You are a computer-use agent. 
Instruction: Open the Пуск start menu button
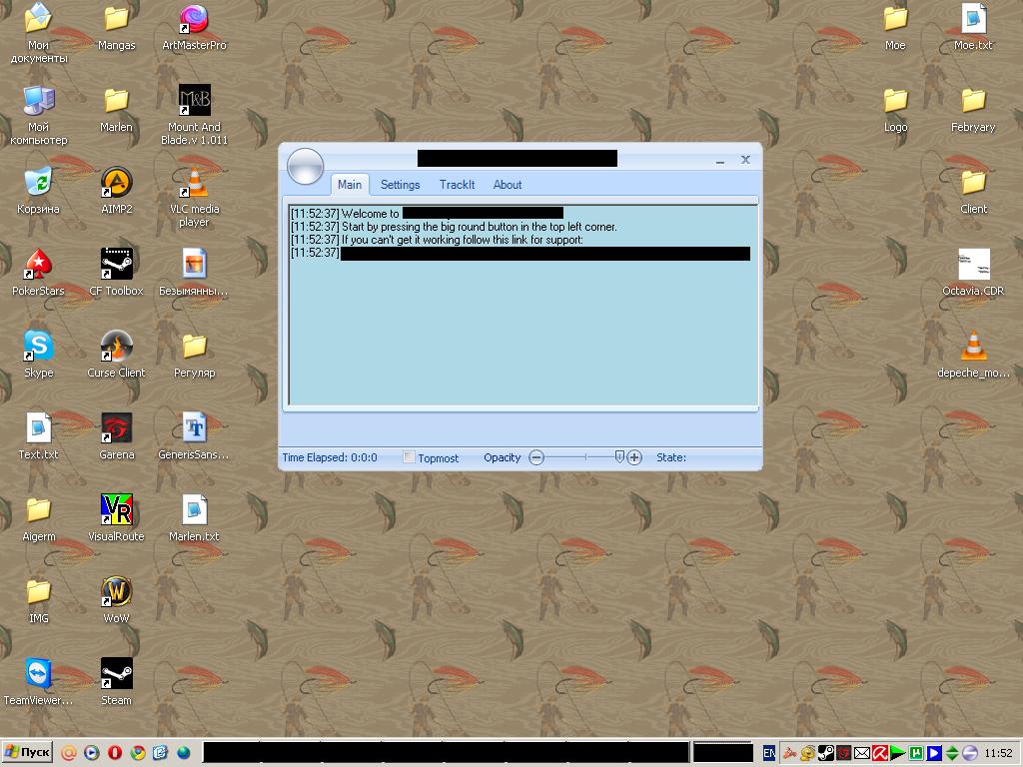(x=27, y=752)
